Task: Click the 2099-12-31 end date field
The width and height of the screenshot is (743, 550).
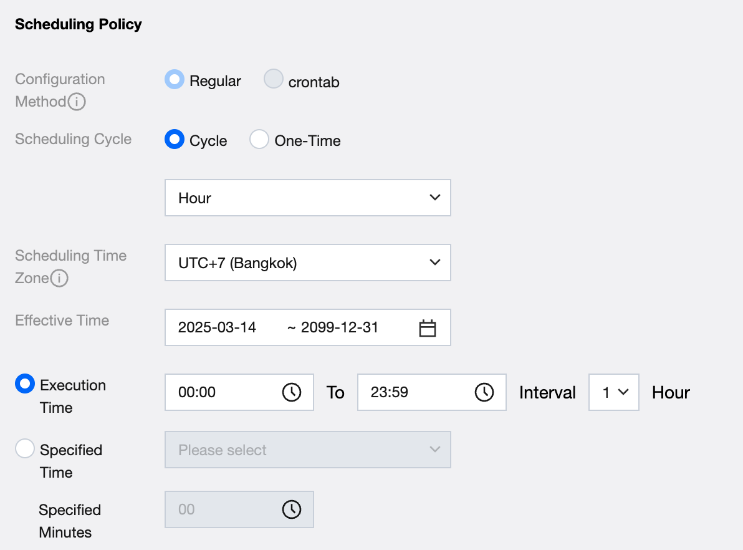Action: [x=340, y=327]
